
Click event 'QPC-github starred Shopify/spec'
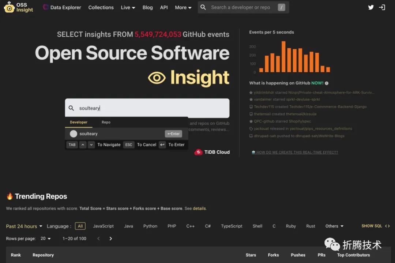[x=280, y=121]
